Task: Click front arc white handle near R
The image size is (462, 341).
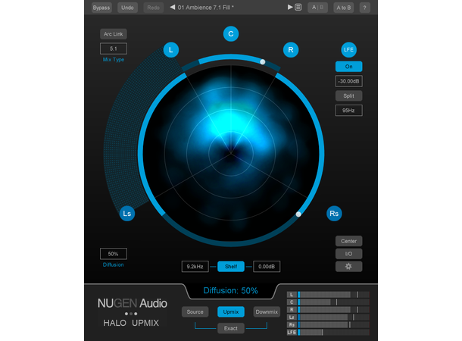Action: pos(263,62)
